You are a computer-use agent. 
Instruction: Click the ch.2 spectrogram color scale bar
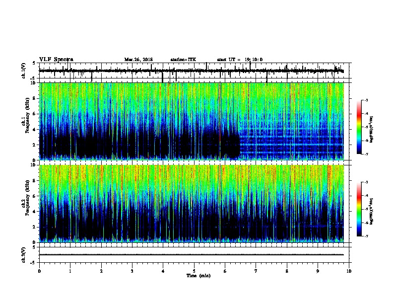pos(359,209)
